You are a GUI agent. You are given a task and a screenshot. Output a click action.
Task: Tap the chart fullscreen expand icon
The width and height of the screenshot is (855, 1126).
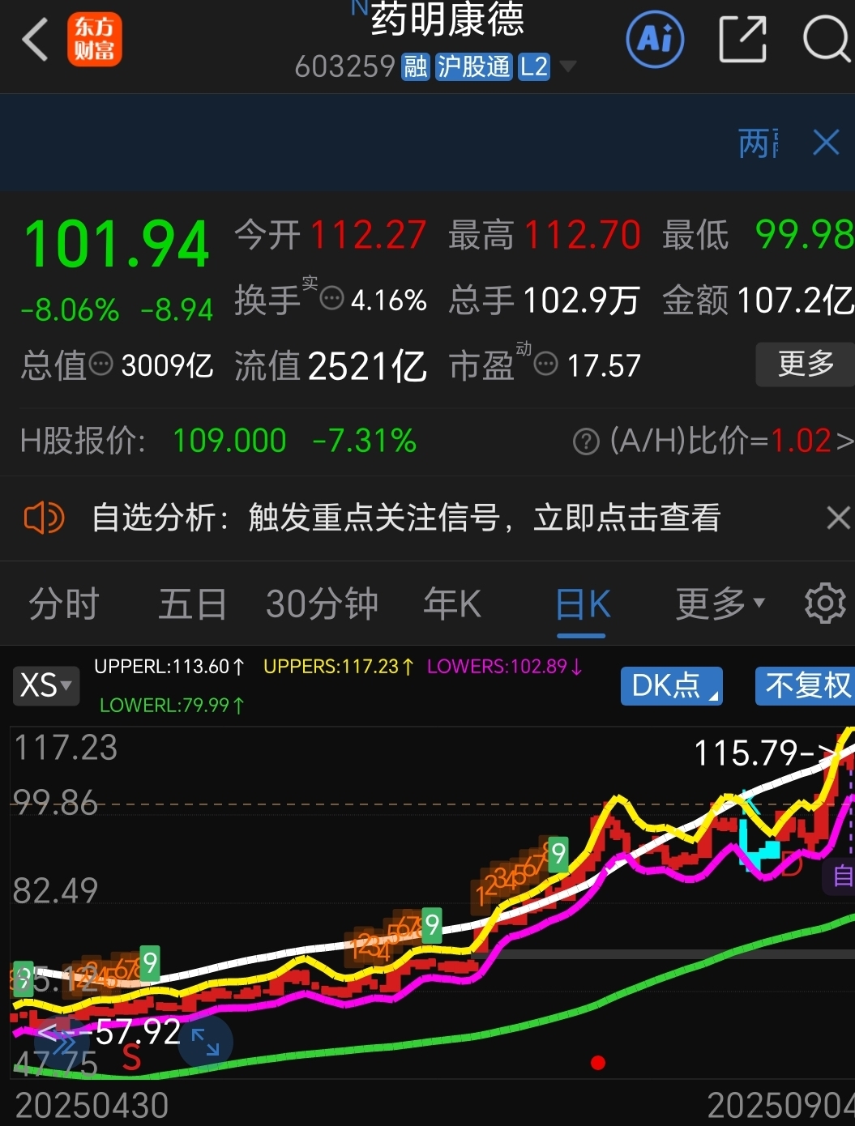206,1042
